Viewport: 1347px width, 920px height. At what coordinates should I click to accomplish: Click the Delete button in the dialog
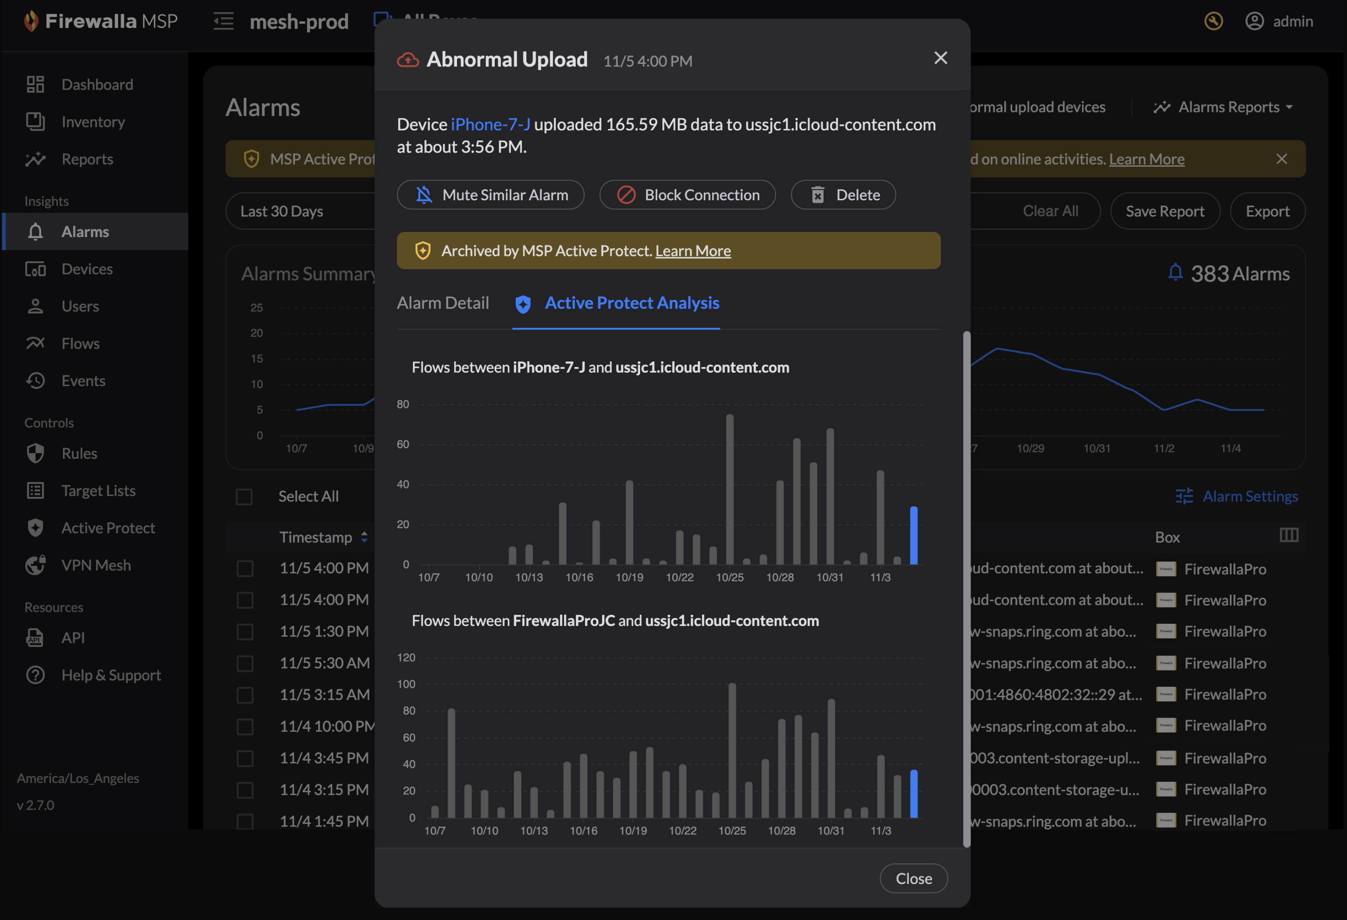click(x=843, y=195)
